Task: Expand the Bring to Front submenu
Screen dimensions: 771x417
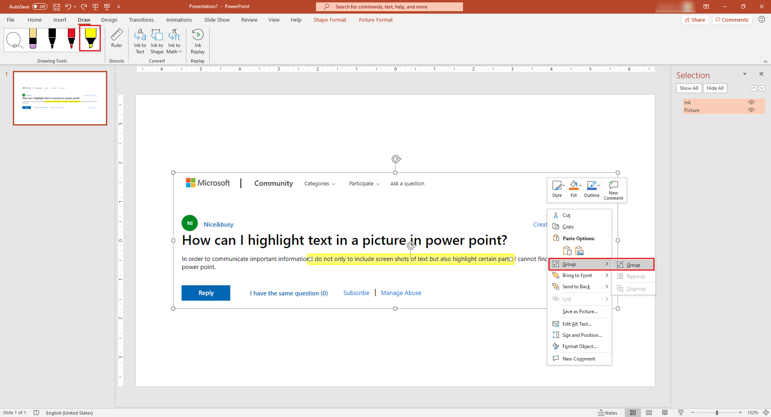Action: [607, 275]
